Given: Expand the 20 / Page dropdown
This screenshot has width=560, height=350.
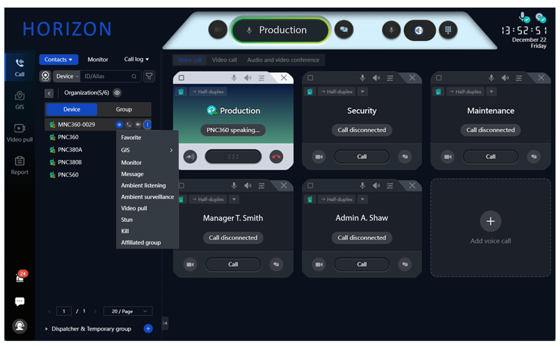Looking at the screenshot, I should 129,311.
